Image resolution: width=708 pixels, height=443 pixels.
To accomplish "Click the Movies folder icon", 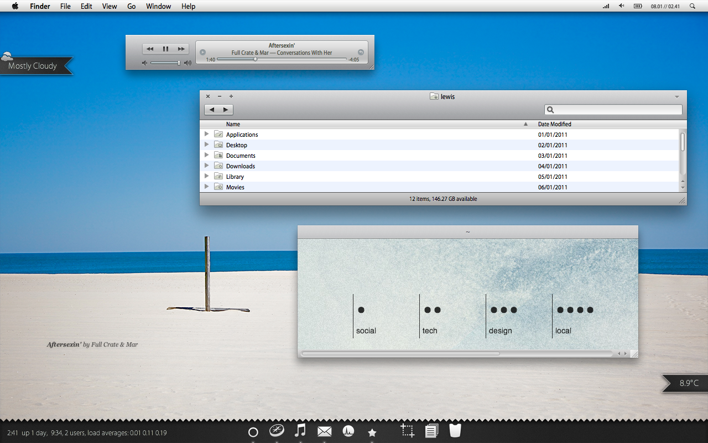I will click(218, 187).
